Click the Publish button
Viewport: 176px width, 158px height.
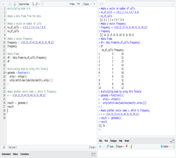point(165,147)
